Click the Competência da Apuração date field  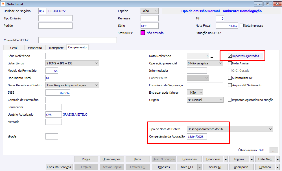click(x=197, y=137)
